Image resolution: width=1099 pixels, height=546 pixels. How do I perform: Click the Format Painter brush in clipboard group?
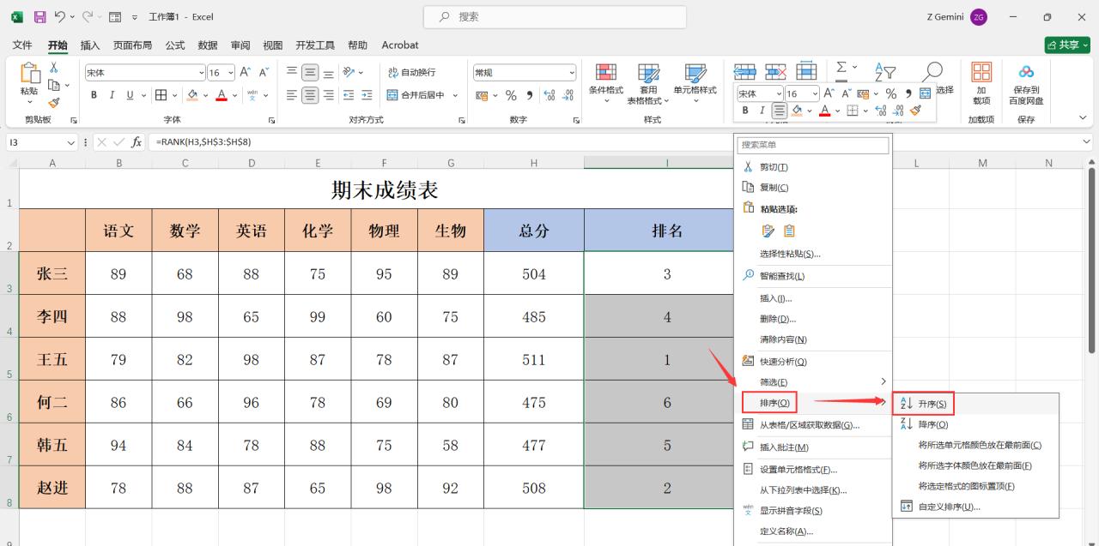pyautogui.click(x=54, y=103)
